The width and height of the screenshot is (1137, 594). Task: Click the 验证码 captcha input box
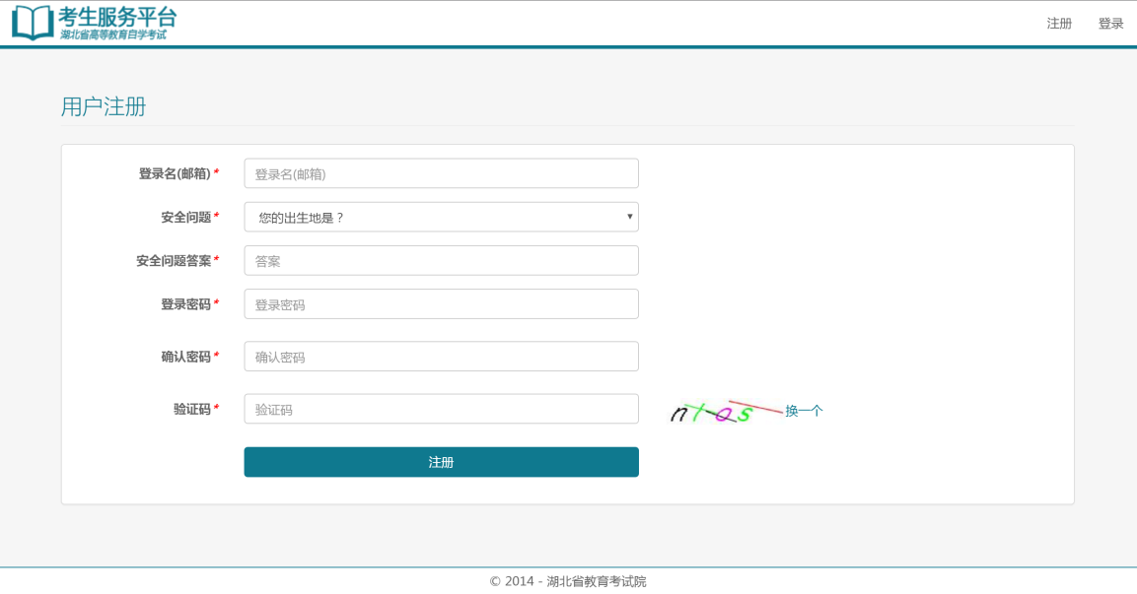click(x=441, y=409)
